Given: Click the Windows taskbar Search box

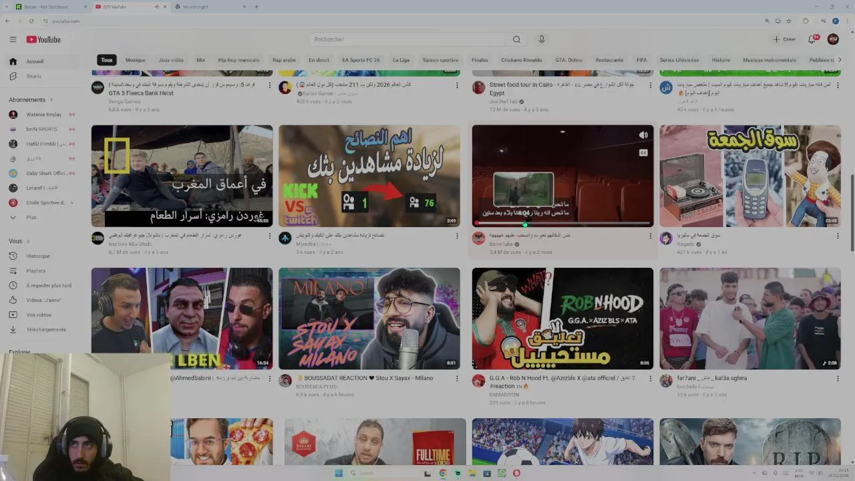Looking at the screenshot, I should (384, 473).
